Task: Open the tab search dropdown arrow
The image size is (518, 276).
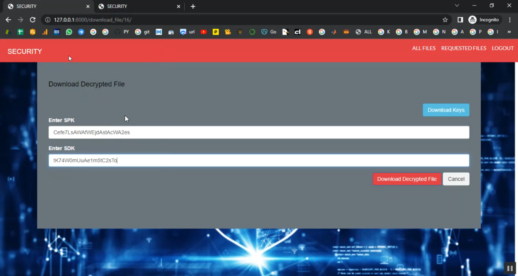Action: (457, 6)
